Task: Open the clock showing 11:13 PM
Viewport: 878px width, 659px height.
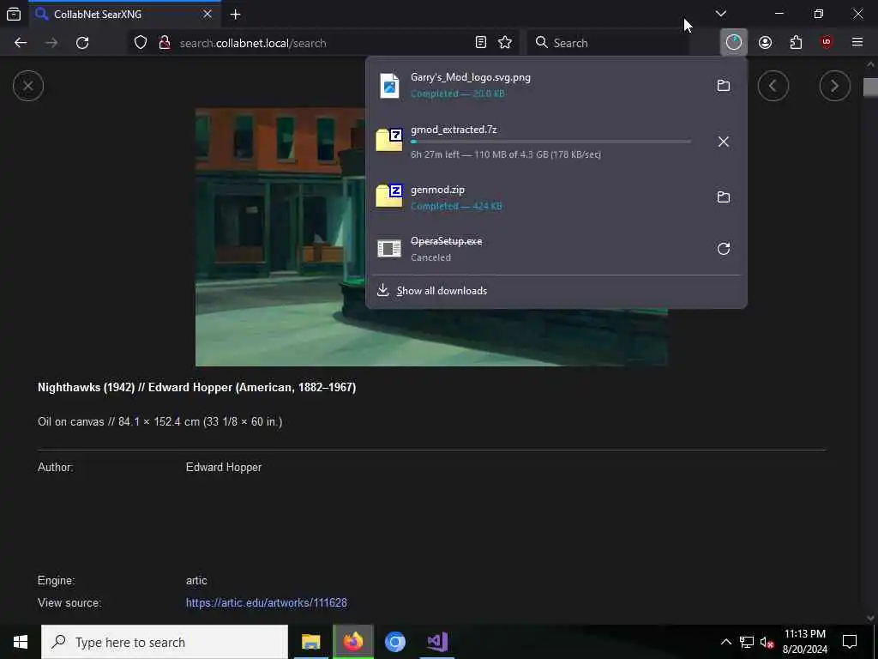Action: [804, 642]
